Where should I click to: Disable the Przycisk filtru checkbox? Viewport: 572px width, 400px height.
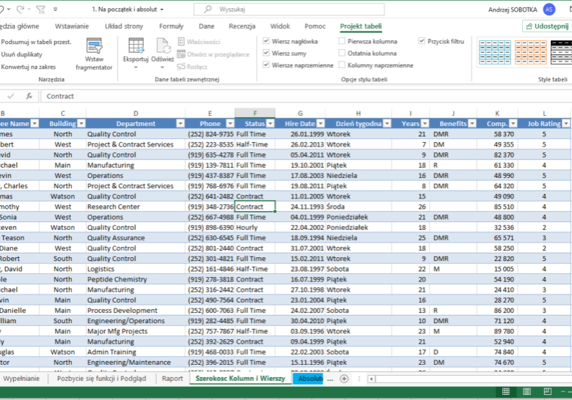pyautogui.click(x=422, y=42)
